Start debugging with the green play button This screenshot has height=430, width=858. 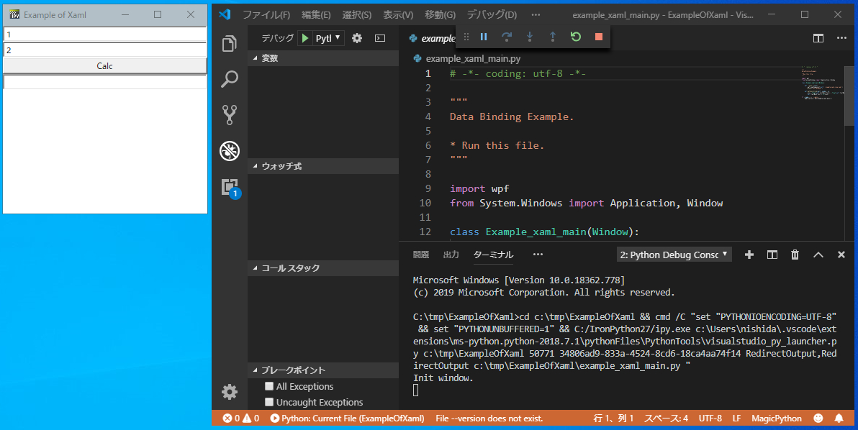[305, 38]
